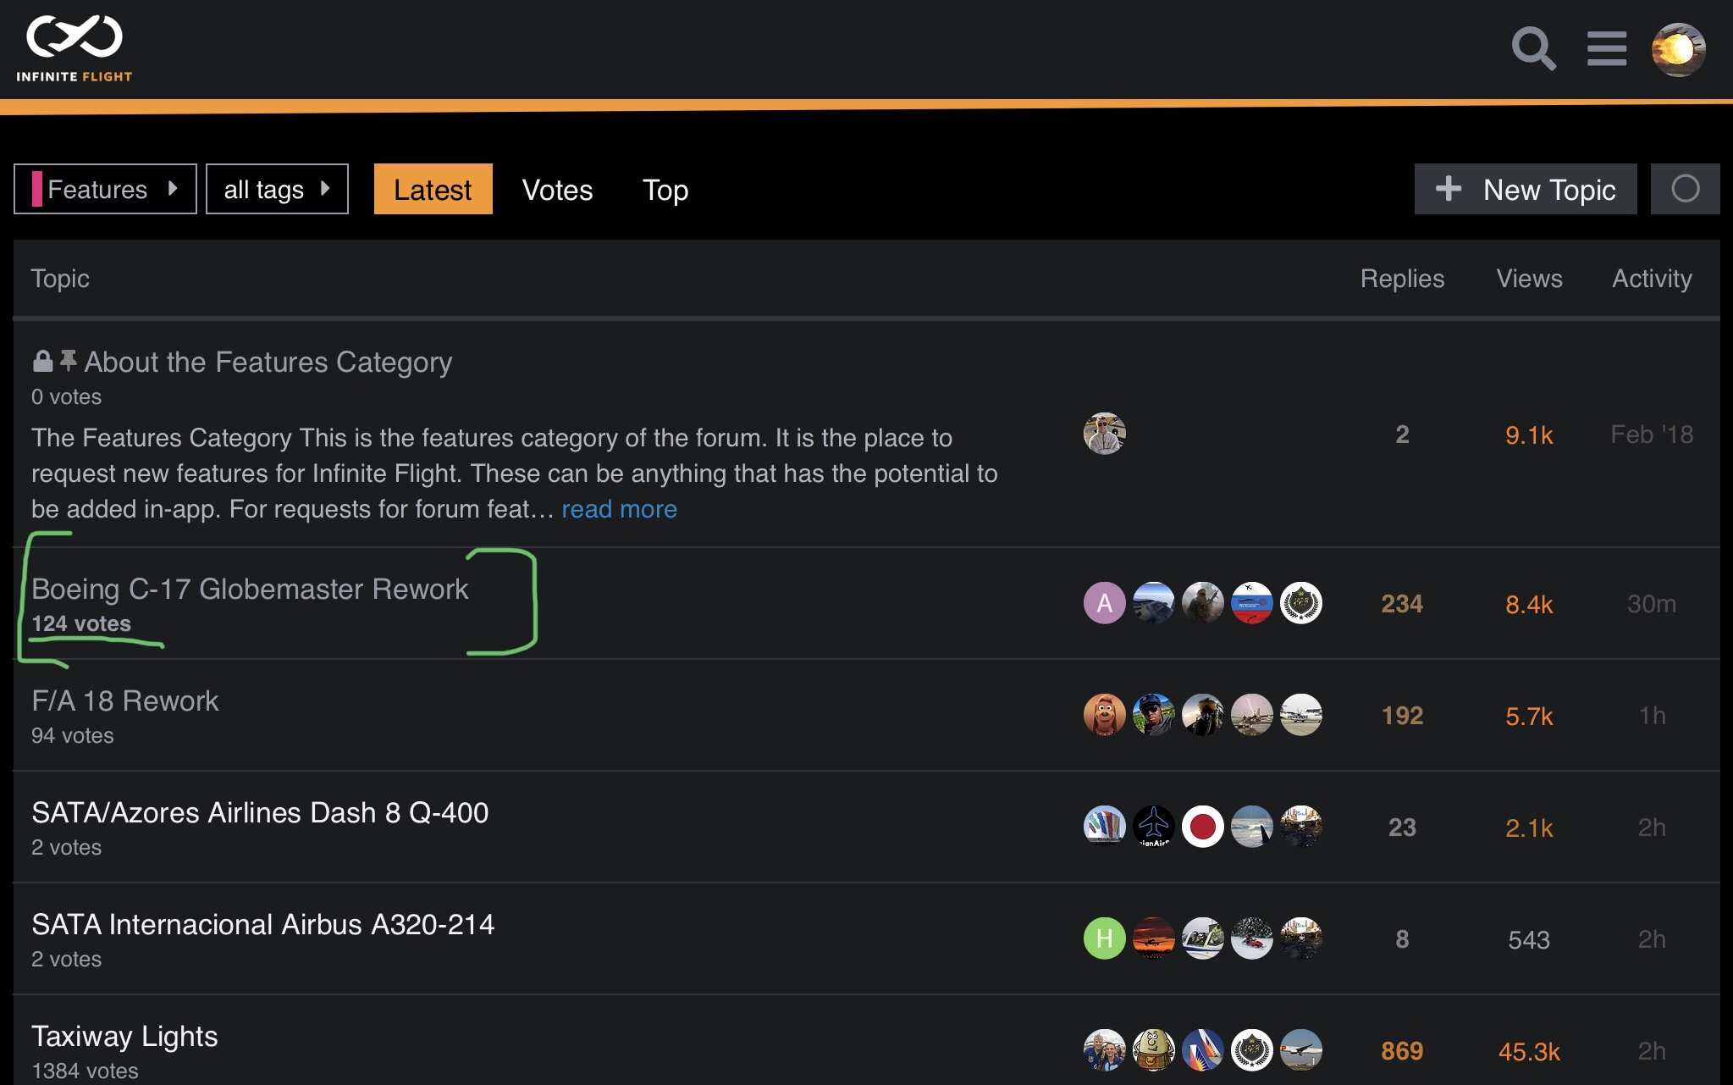The height and width of the screenshot is (1085, 1733).
Task: Expand the all tags dropdown
Action: (277, 189)
